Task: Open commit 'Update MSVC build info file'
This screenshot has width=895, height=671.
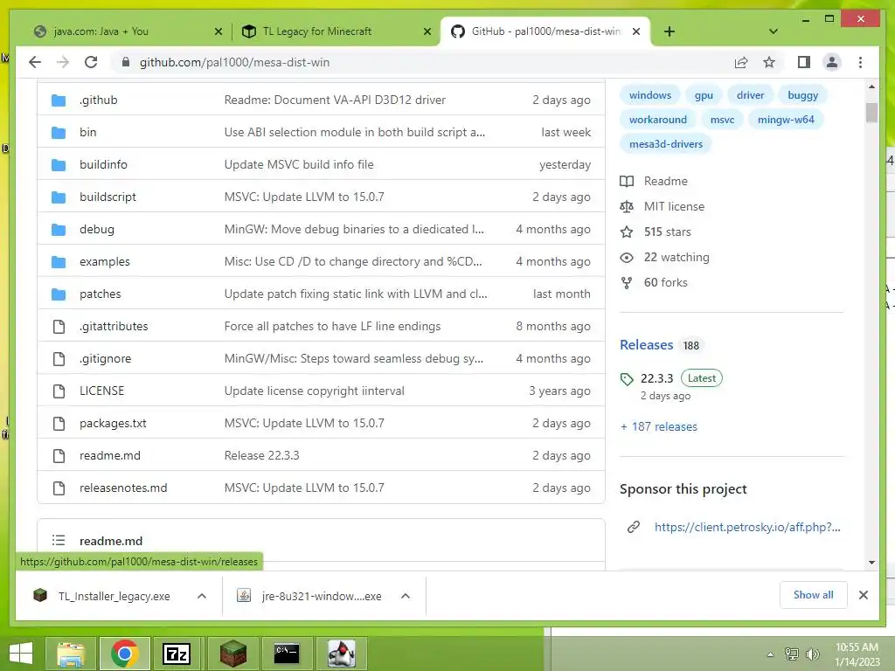Action: point(299,164)
